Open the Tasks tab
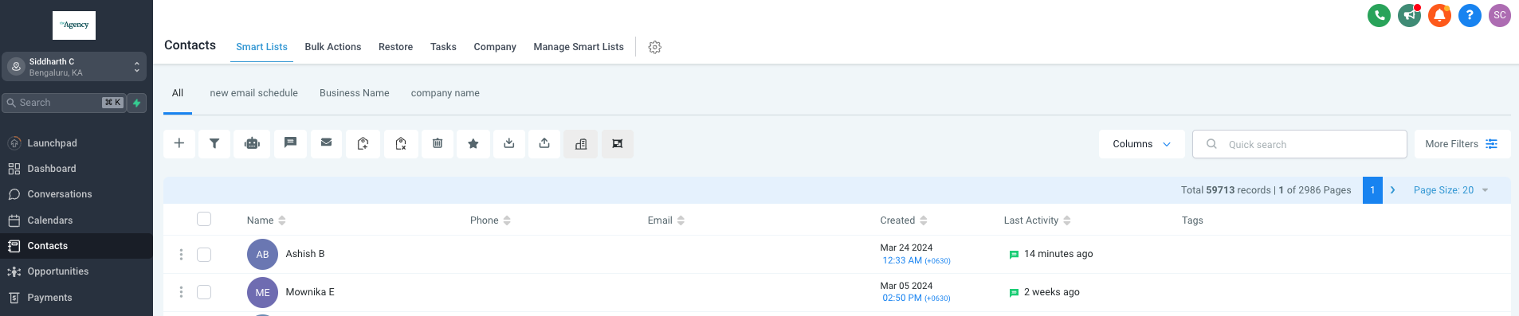1519x316 pixels. (x=443, y=47)
